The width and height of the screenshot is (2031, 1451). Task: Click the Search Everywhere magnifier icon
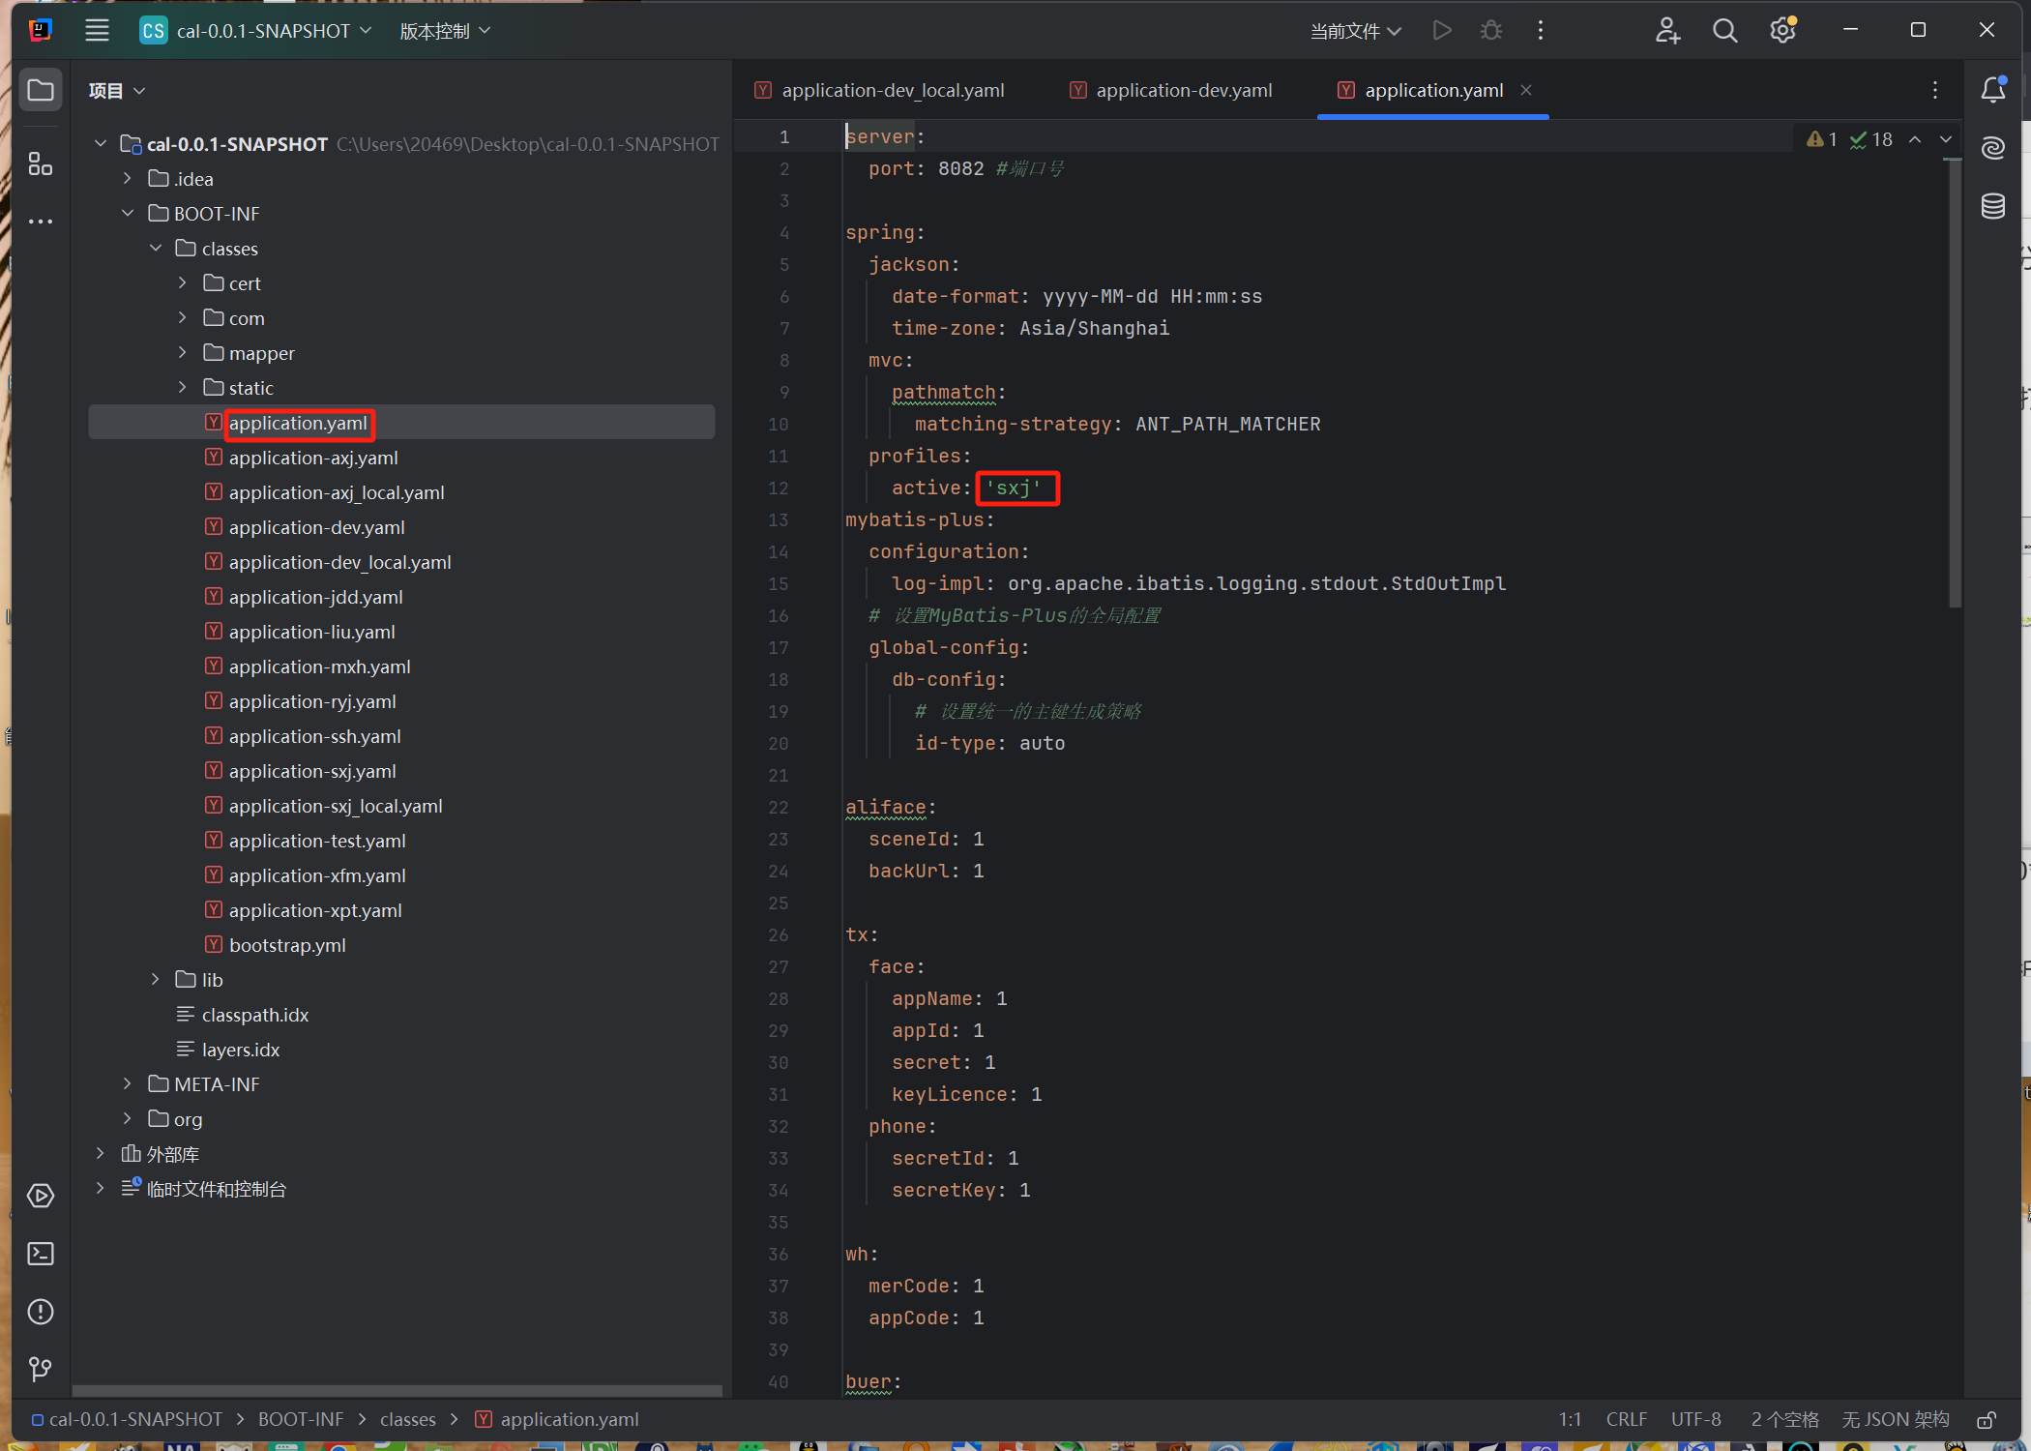1724,31
